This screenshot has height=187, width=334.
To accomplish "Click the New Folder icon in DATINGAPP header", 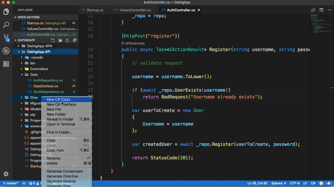I will click(x=60, y=40).
